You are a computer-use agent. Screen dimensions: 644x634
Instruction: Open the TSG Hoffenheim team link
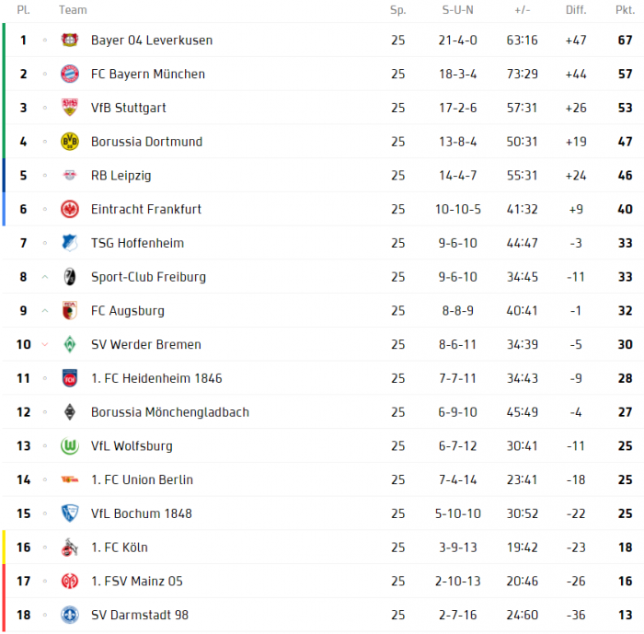[x=137, y=243]
